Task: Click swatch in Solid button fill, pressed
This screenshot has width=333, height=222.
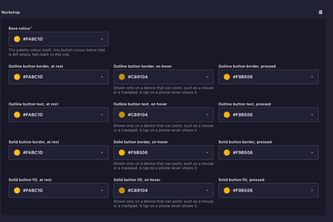Action: click(x=227, y=190)
